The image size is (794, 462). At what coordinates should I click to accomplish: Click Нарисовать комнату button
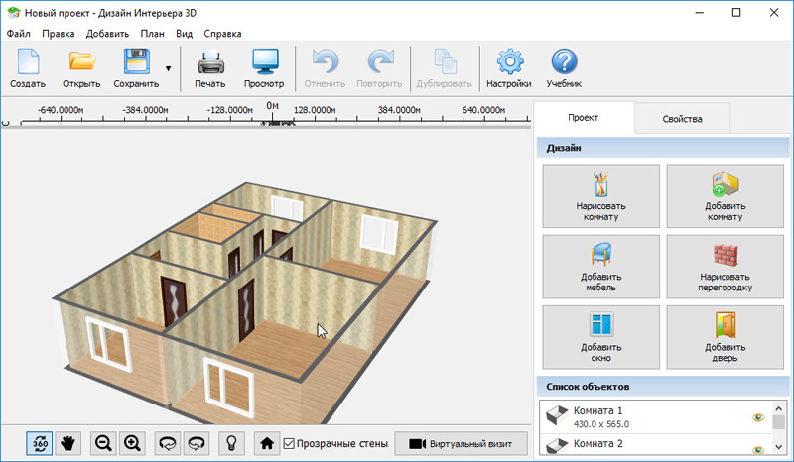click(x=601, y=196)
